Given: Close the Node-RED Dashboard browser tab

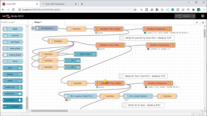Looking at the screenshot, I should (76, 4).
